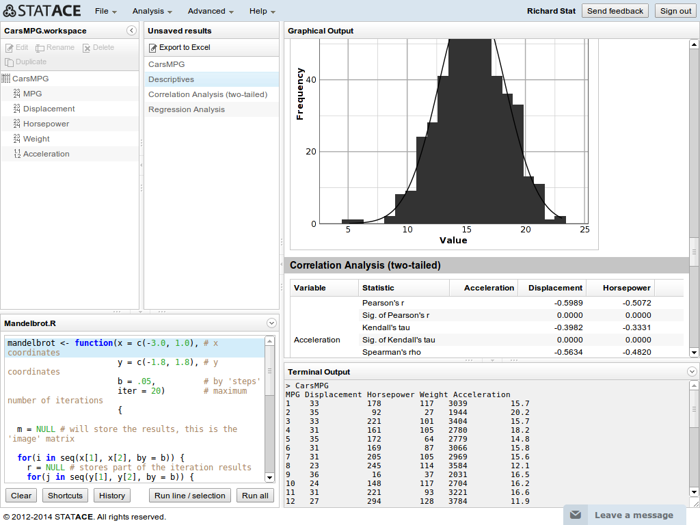Select Regression Analysis in unsaved results
700x525 pixels.
187,109
